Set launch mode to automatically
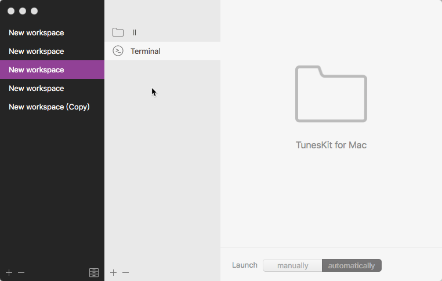 point(352,265)
